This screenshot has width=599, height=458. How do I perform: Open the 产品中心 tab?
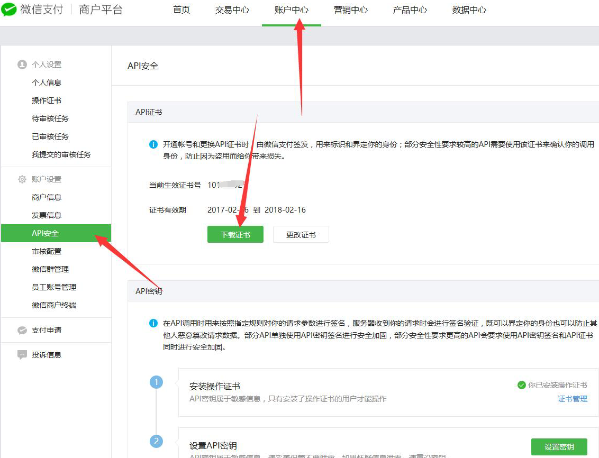point(410,10)
